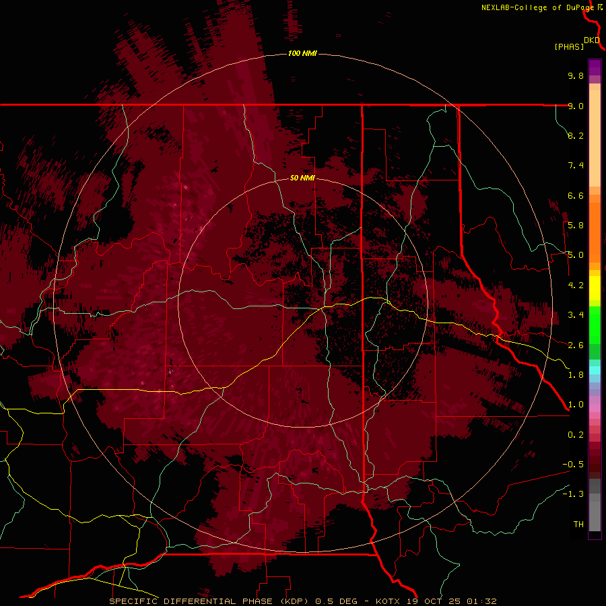This screenshot has height=606, width=606.
Task: Click the 0.2 scale label
Action: [x=576, y=435]
